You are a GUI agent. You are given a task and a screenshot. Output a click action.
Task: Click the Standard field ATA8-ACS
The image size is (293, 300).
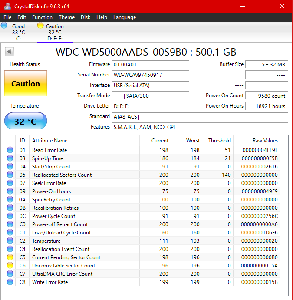[200, 116]
